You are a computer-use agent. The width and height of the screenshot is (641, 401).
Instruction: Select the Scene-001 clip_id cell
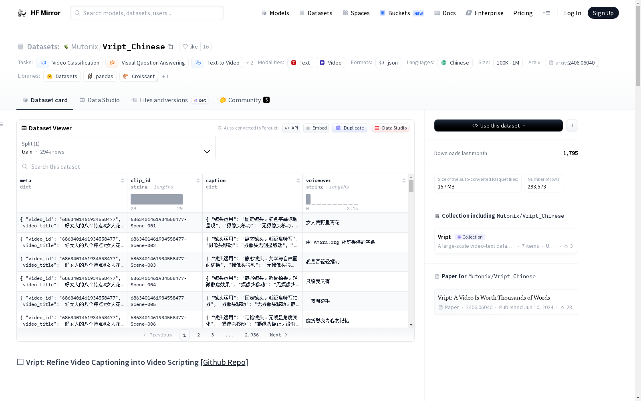[x=165, y=223]
